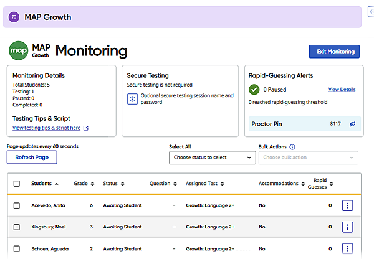Toggle Proctor Pin visibility eye icon
The height and width of the screenshot is (259, 374).
click(352, 124)
